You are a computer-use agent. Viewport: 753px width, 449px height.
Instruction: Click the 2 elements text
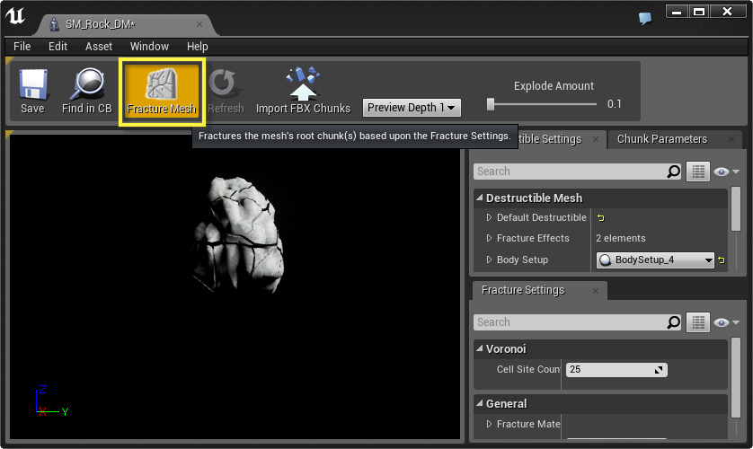coord(620,238)
